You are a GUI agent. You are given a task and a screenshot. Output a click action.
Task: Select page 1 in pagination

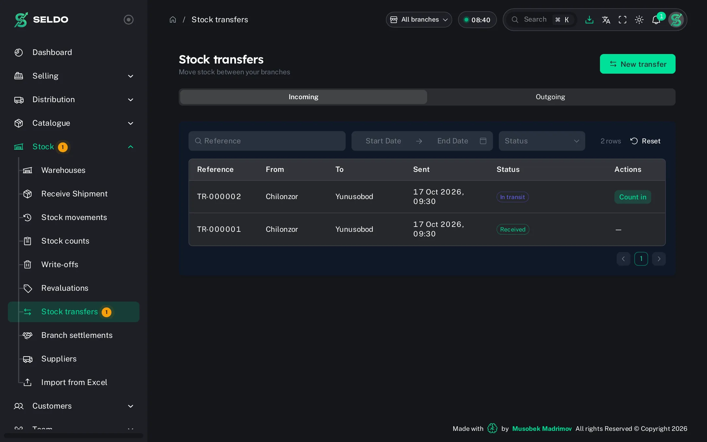point(641,259)
